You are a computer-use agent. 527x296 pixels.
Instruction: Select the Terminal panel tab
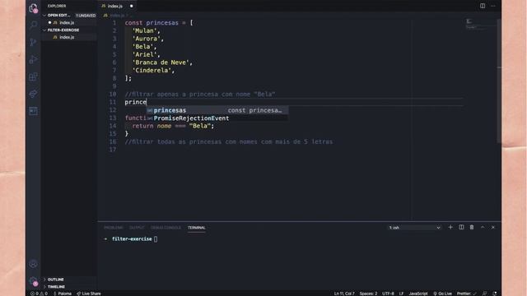[197, 228]
